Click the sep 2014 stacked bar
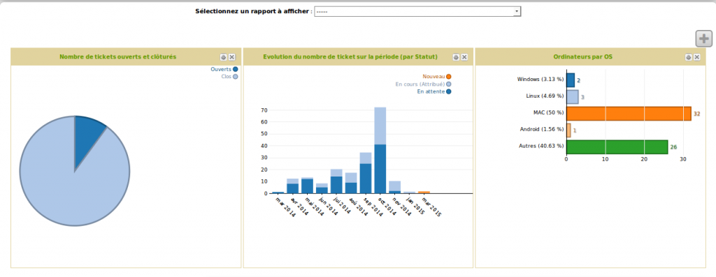716x277 pixels. coord(366,173)
